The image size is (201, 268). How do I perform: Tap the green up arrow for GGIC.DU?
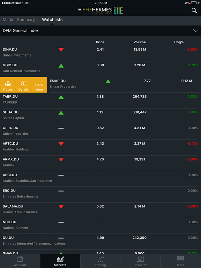click(x=61, y=66)
